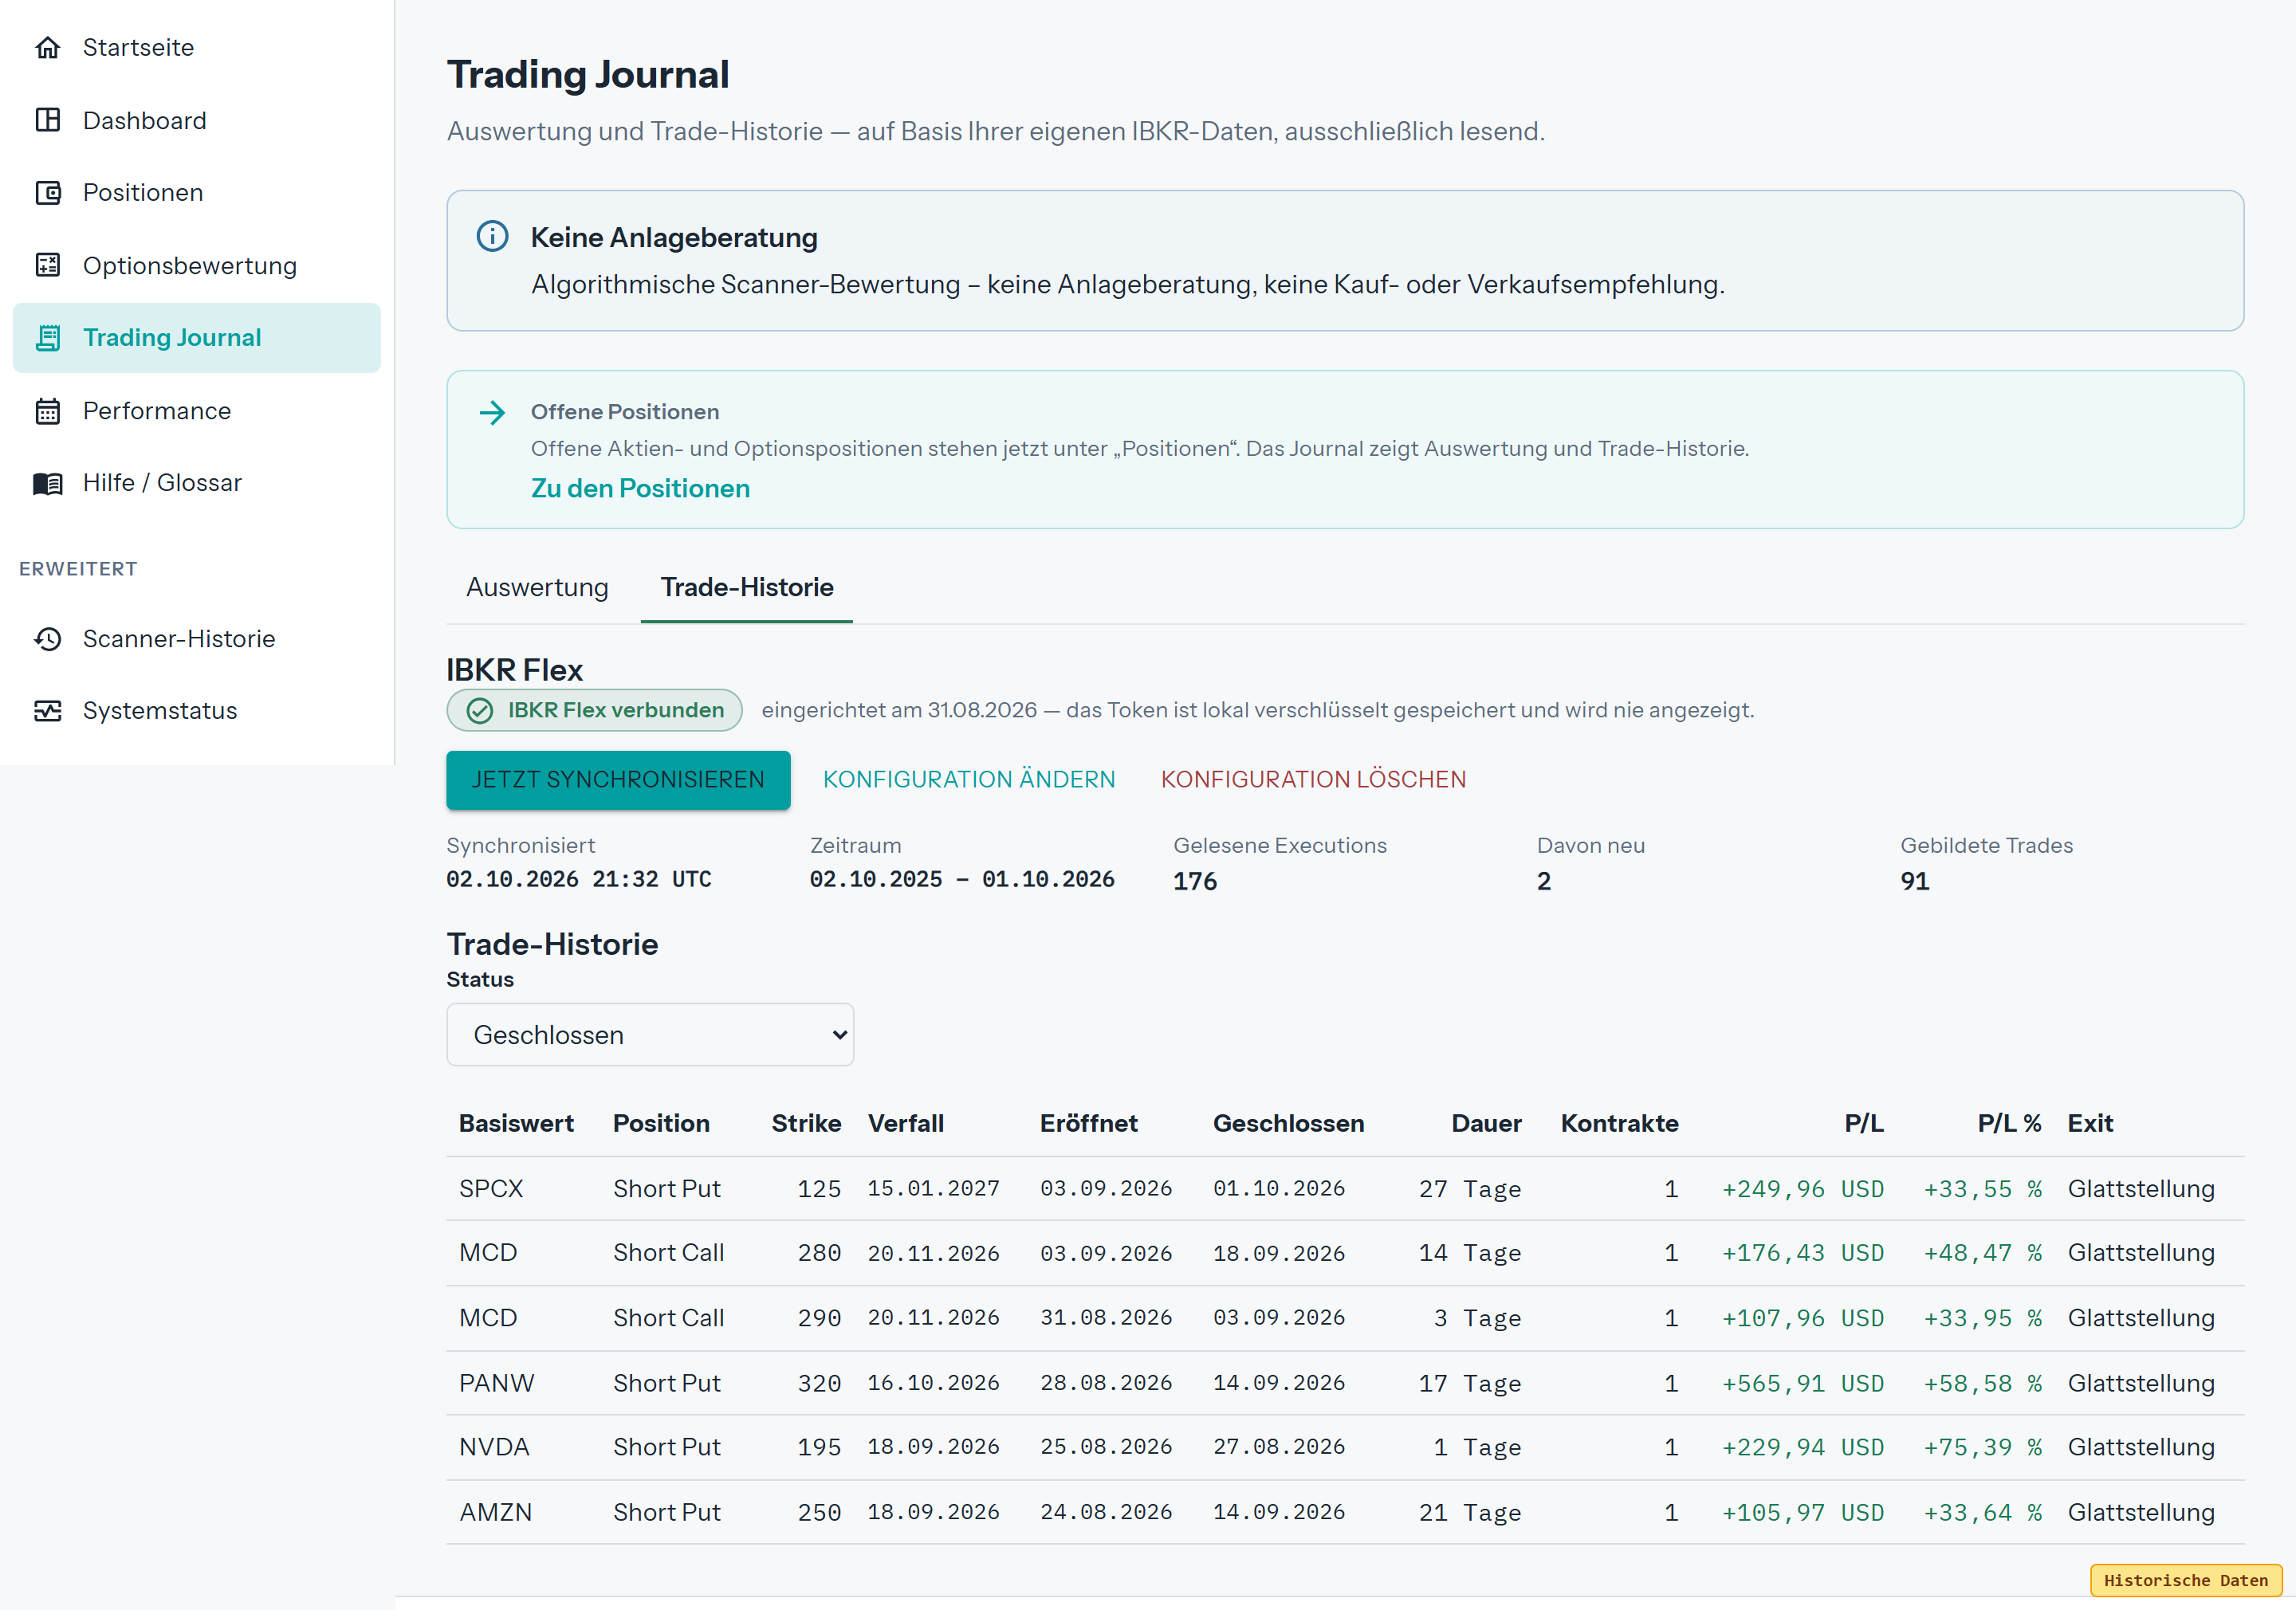Open Scanner-Historie under Erweitert
Viewport: 2296px width, 1610px height.
[x=197, y=639]
